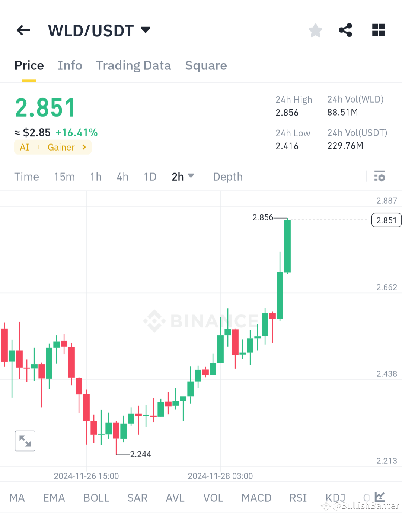The width and height of the screenshot is (402, 514).
Task: Open the Square tab
Action: tap(206, 65)
